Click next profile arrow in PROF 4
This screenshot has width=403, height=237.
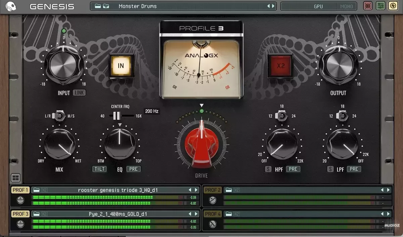click(388, 214)
